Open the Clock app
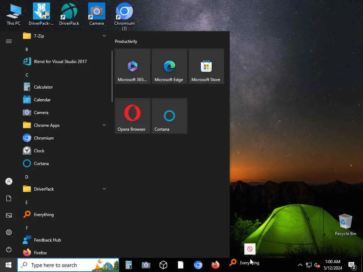Image resolution: width=363 pixels, height=272 pixels. 65,151
